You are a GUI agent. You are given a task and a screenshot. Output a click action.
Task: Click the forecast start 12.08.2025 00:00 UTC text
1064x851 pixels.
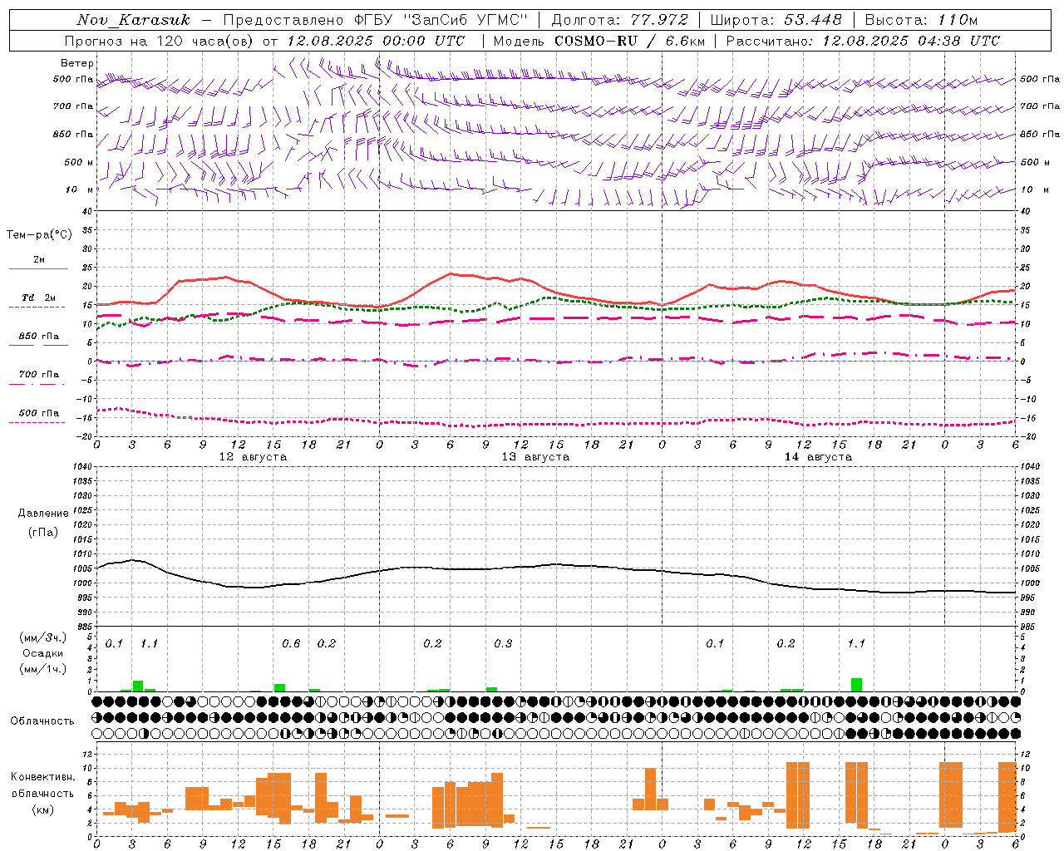(x=376, y=41)
